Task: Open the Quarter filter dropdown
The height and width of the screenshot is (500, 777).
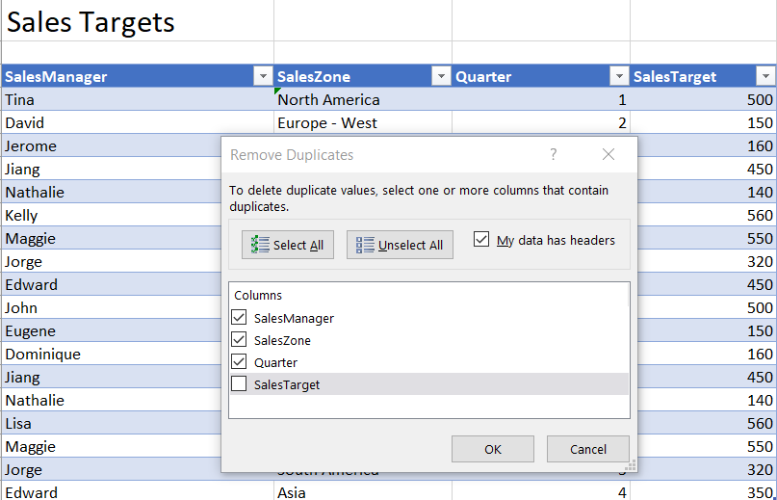Action: (619, 76)
